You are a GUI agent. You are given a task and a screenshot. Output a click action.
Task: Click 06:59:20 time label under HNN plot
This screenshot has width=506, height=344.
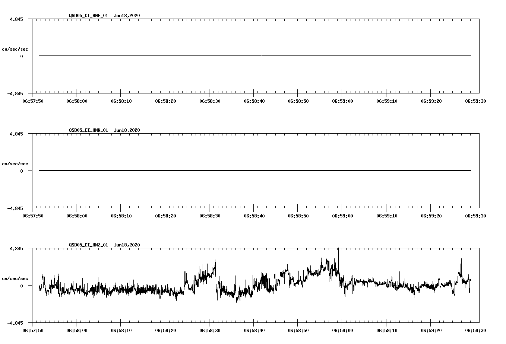(431, 216)
